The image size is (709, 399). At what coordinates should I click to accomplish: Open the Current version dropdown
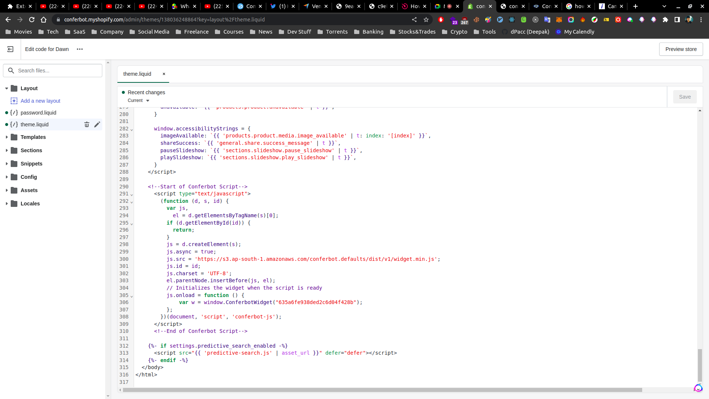[138, 100]
